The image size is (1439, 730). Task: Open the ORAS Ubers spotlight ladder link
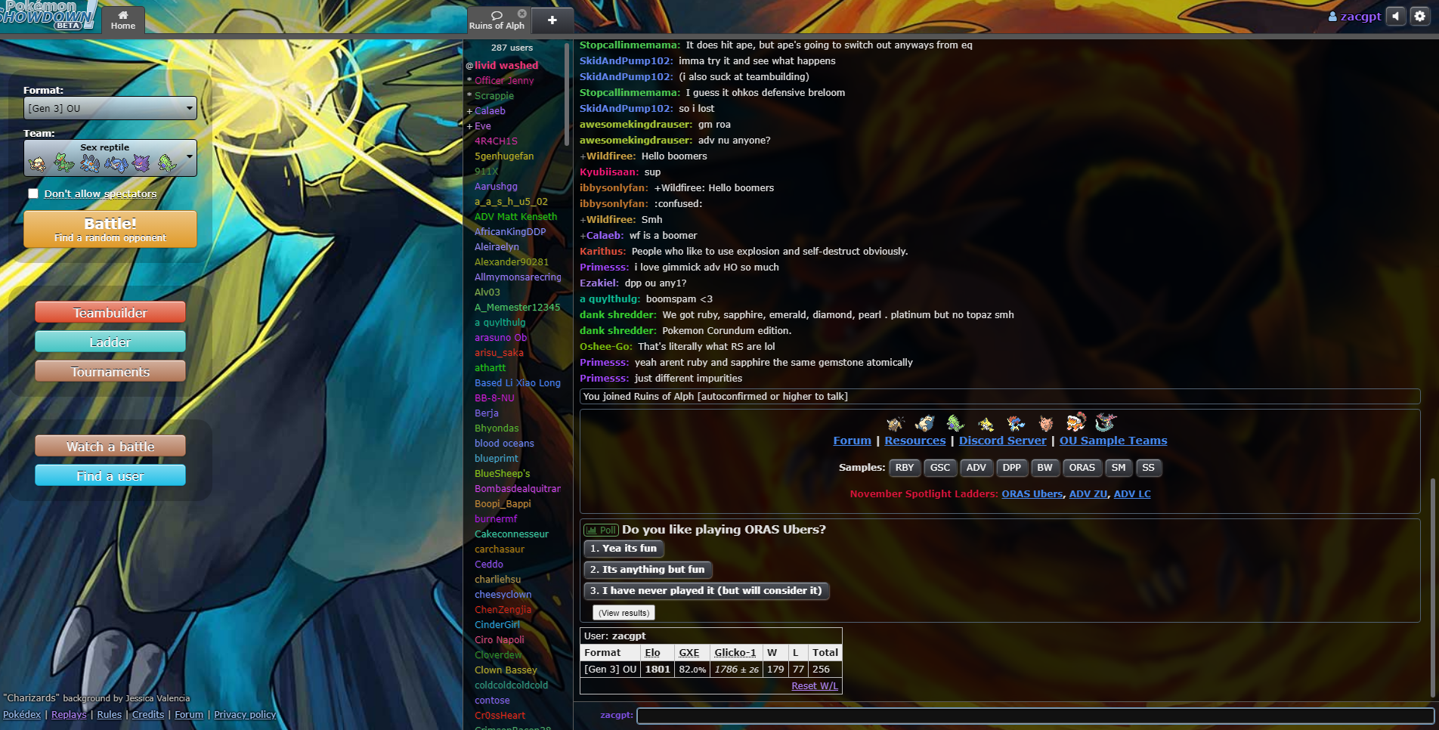[x=1032, y=494]
